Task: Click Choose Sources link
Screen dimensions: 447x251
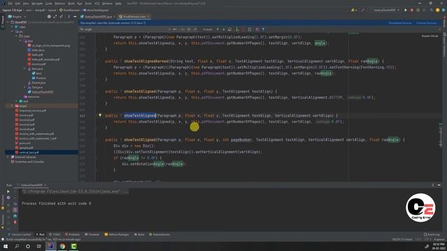Action: 427,23
